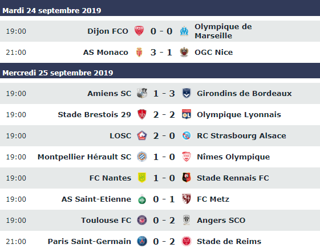Click the Olympique de Marseille logo
This screenshot has width=320, height=252.
pyautogui.click(x=184, y=31)
